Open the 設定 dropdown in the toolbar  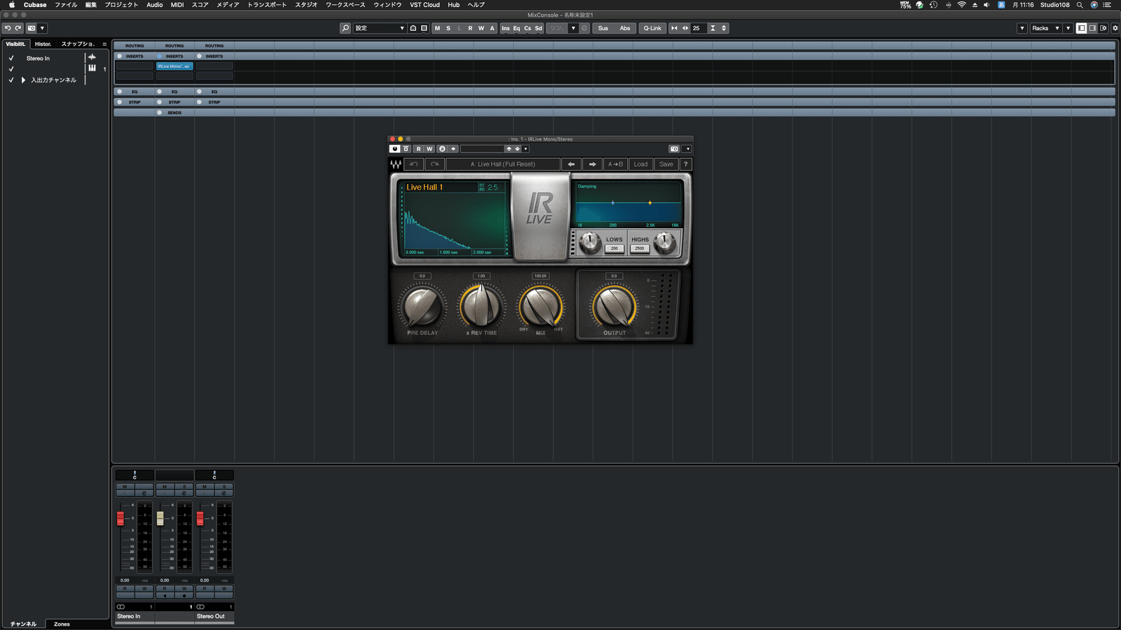coord(400,28)
